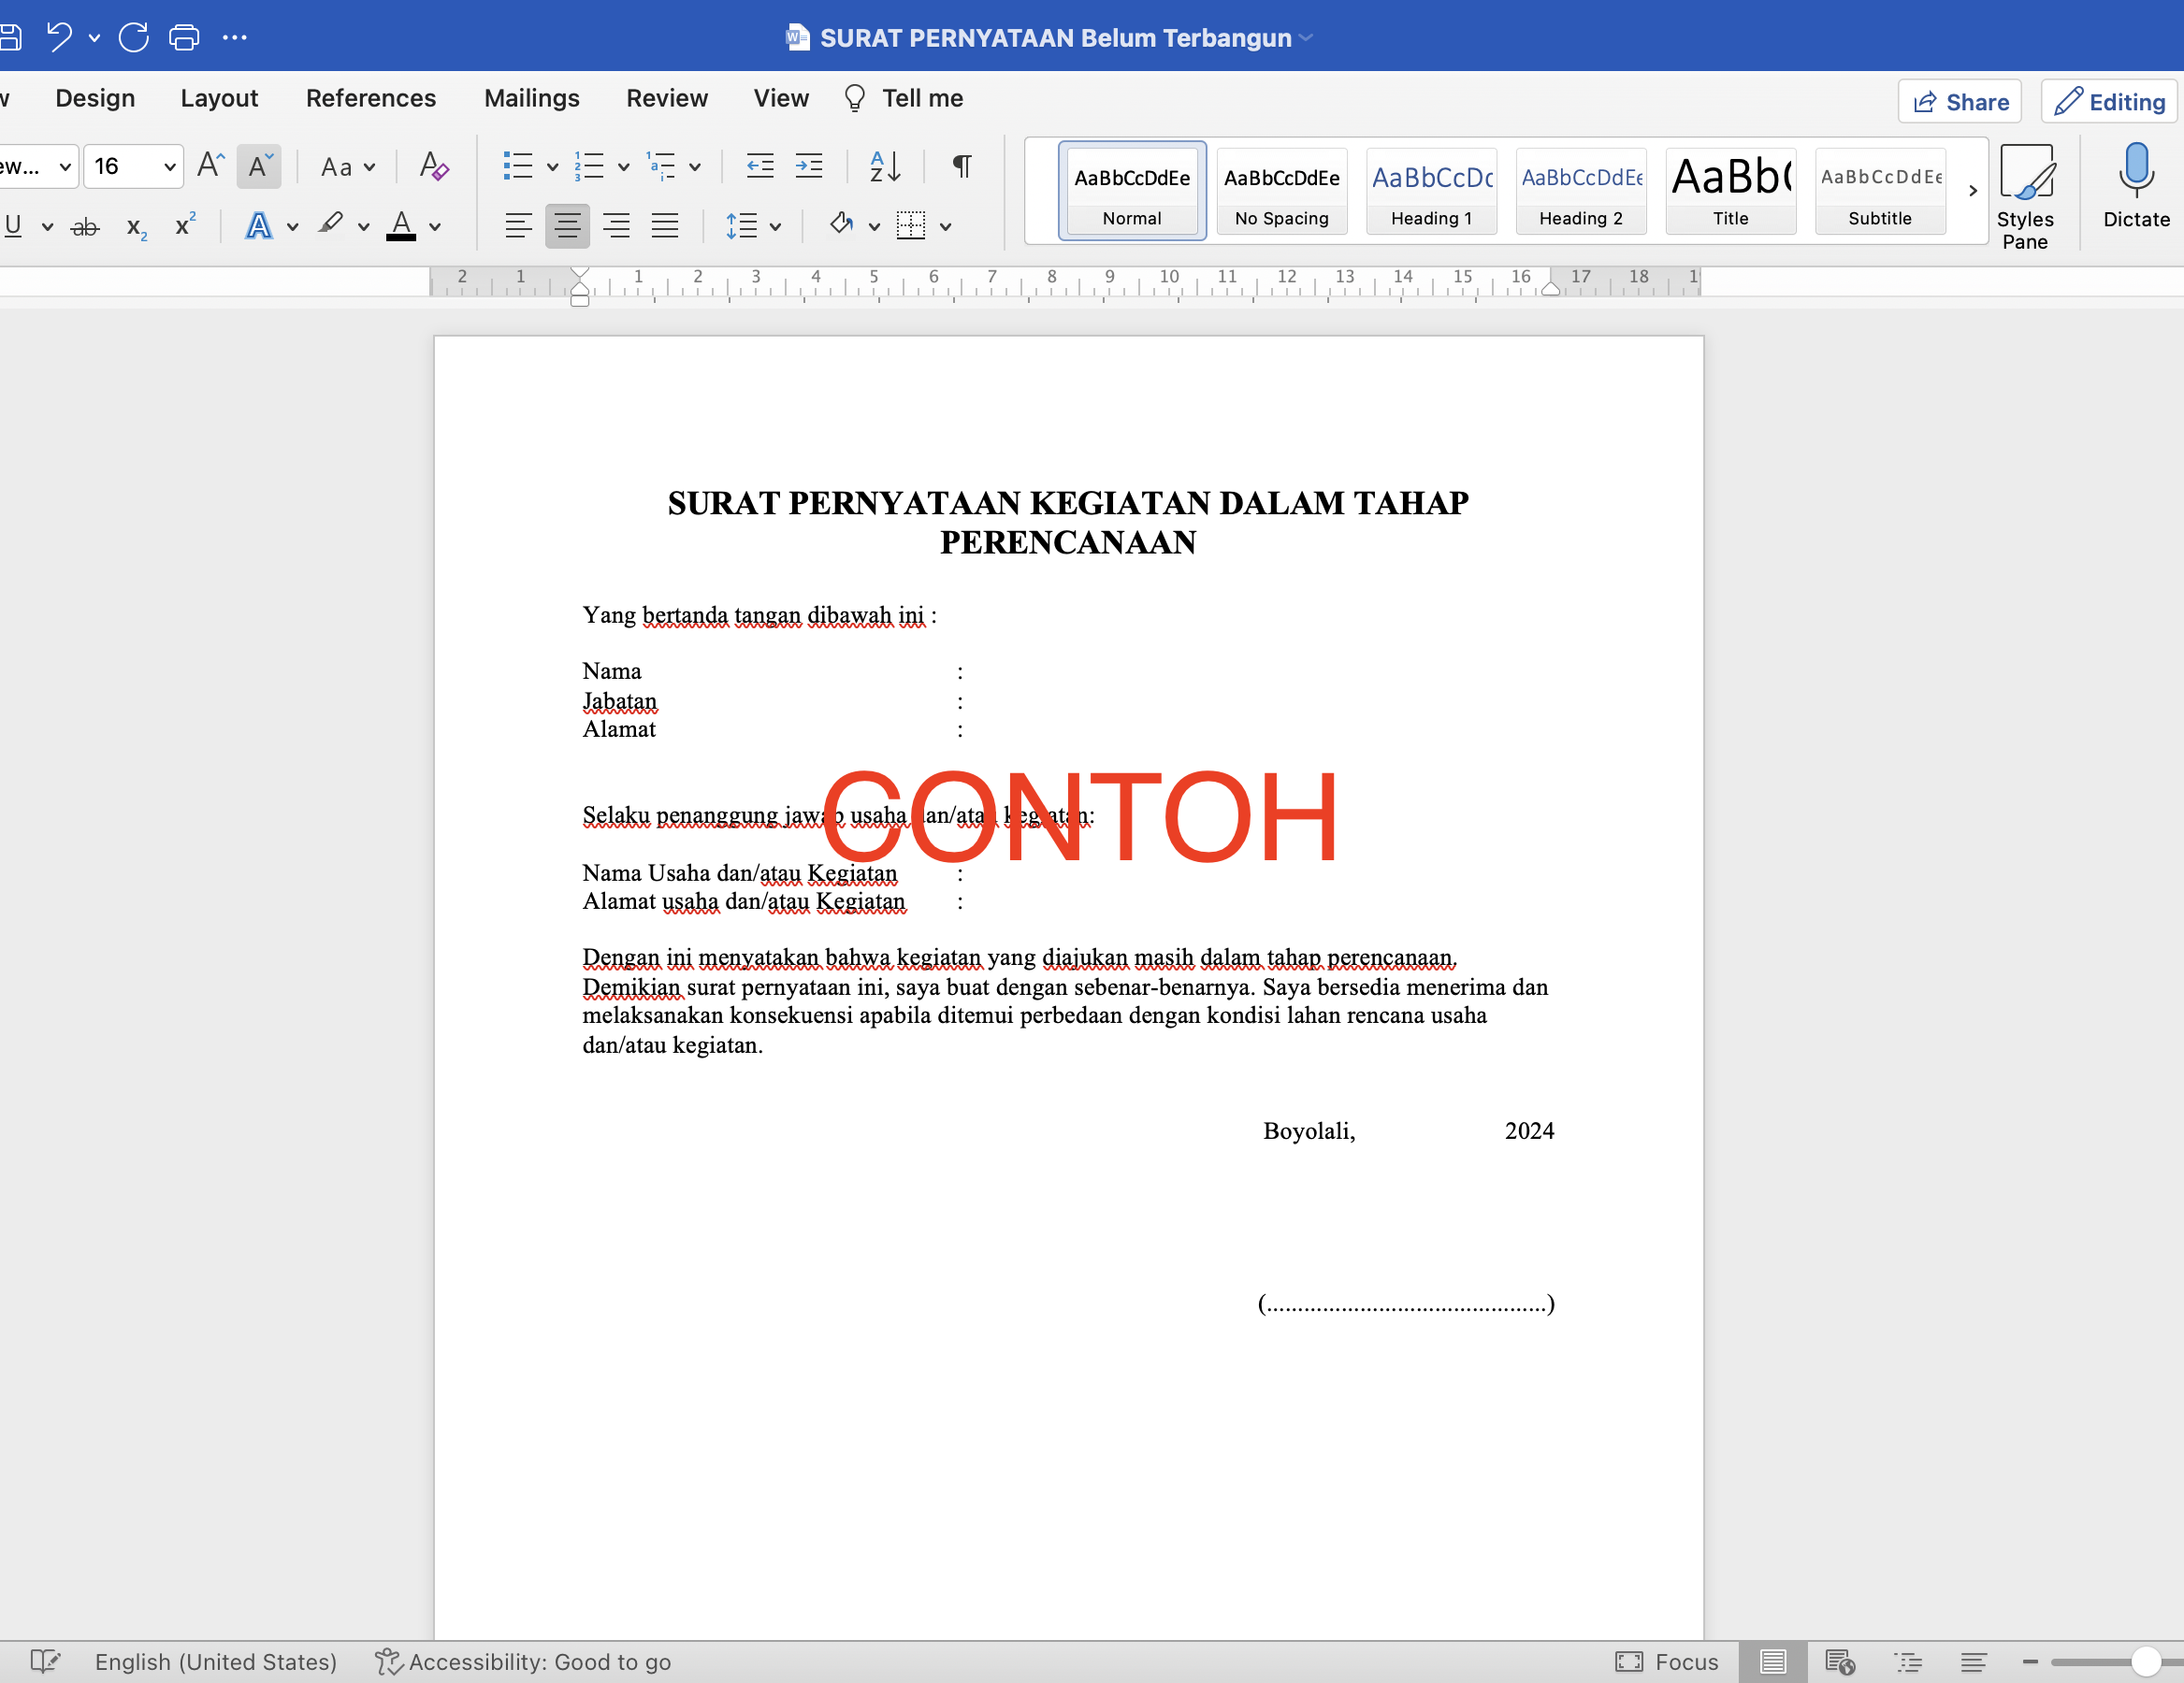Apply the Title style
The height and width of the screenshot is (1683, 2184).
click(x=1730, y=191)
